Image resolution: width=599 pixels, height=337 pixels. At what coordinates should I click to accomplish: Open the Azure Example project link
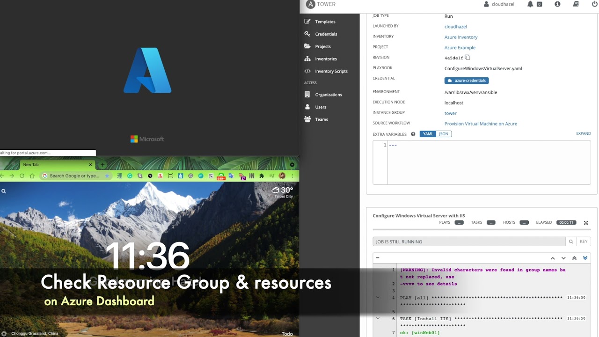(460, 48)
